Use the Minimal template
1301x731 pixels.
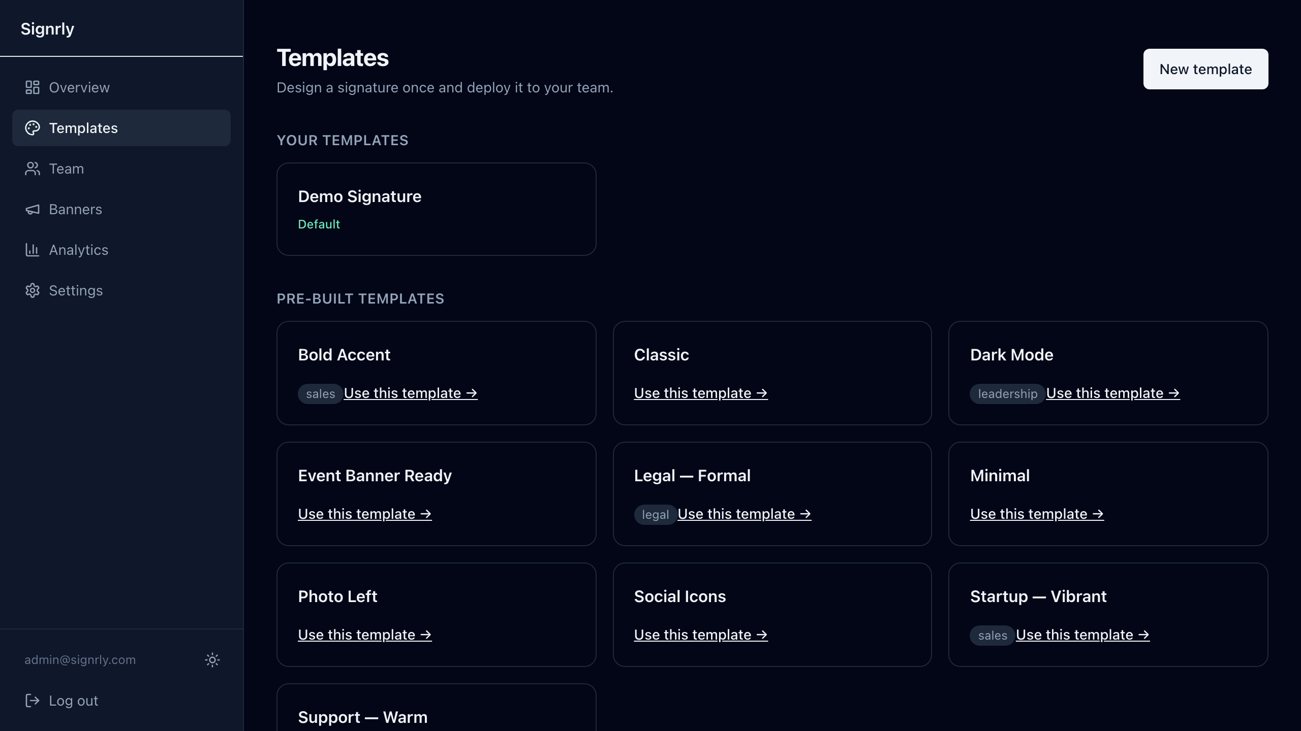1037,514
